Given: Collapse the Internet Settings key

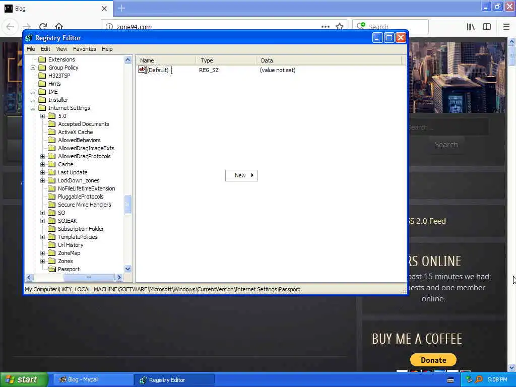Looking at the screenshot, I should coord(33,108).
